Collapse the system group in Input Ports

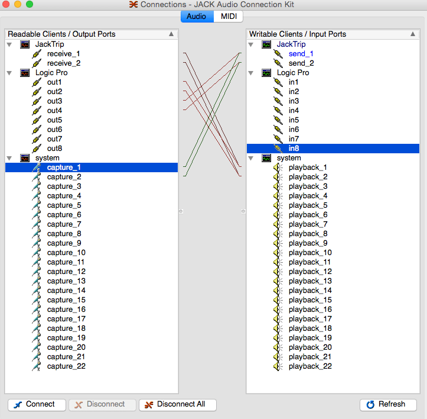point(251,158)
